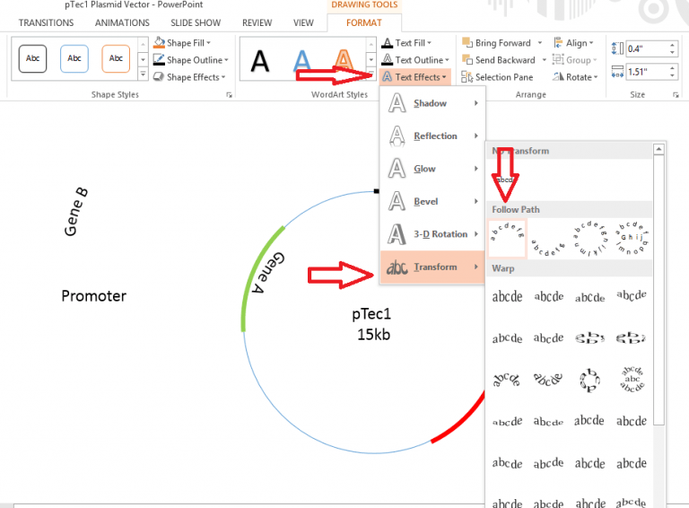Select the black WordArt style letter A
Screen dimensions: 689x508
(259, 61)
